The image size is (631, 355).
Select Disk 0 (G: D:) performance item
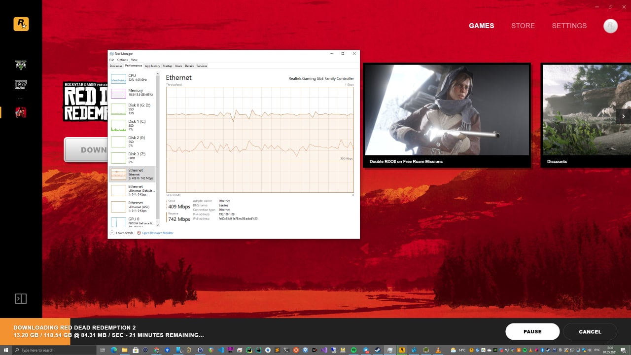click(132, 109)
